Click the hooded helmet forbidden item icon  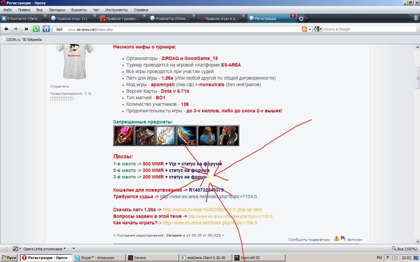(229, 136)
